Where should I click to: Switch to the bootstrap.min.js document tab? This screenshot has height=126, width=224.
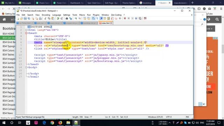pos(89,23)
